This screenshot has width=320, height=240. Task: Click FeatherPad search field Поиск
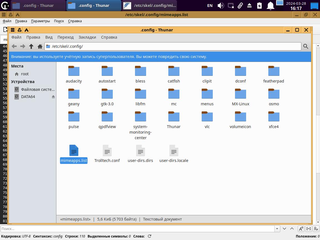[x=138, y=229]
